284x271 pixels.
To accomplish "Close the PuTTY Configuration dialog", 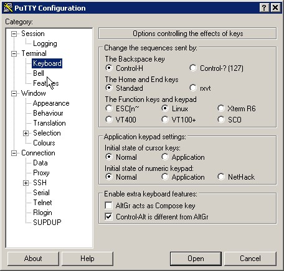I will 275,8.
